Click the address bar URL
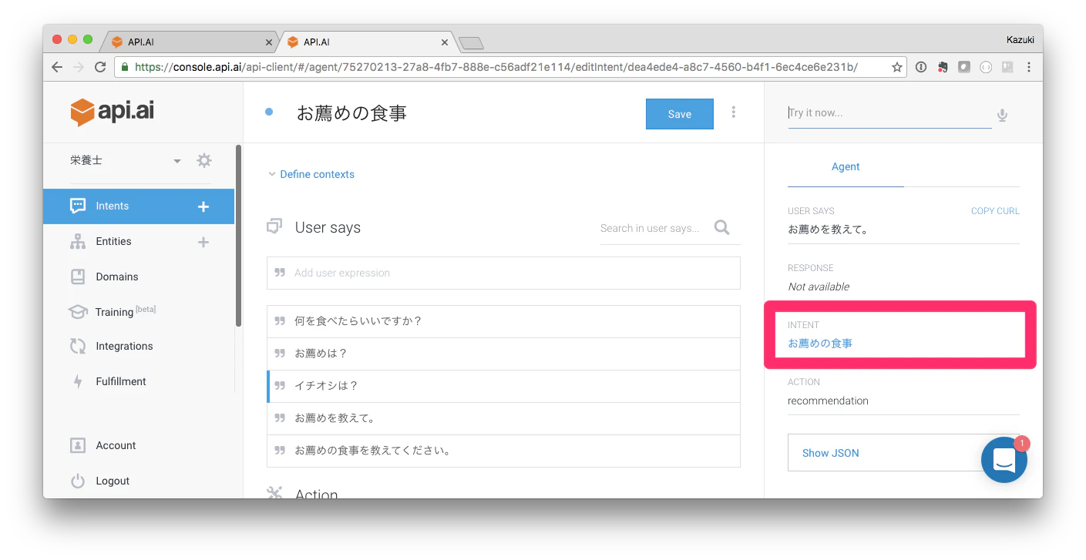The image size is (1086, 560). coord(496,67)
